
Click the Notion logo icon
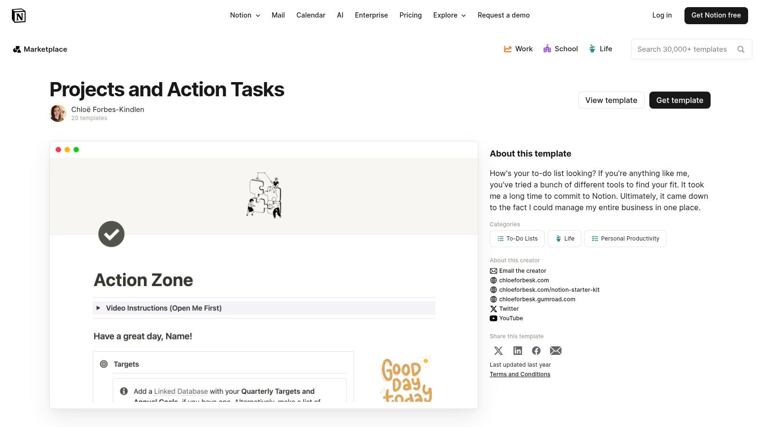(x=19, y=15)
